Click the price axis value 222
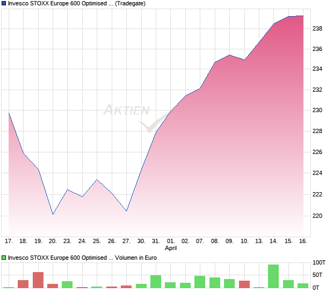 [x=317, y=194]
